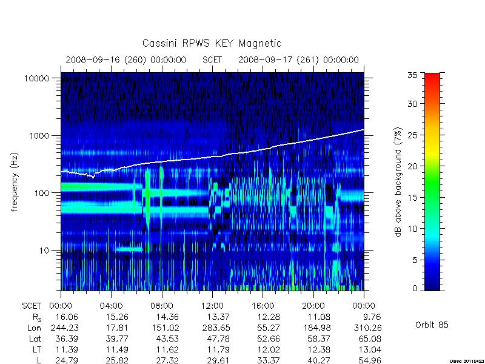Click the colorbar tick label 10
Screen dimensions: 485x364
click(412, 229)
